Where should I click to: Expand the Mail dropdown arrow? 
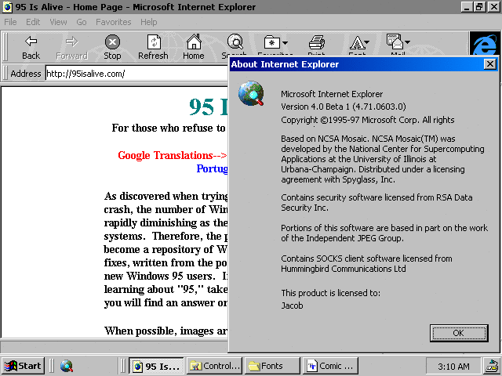pos(407,42)
